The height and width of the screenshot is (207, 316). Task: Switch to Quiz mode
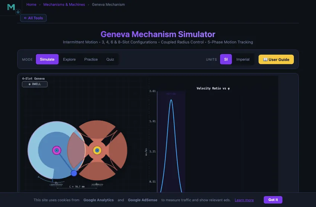pos(110,59)
